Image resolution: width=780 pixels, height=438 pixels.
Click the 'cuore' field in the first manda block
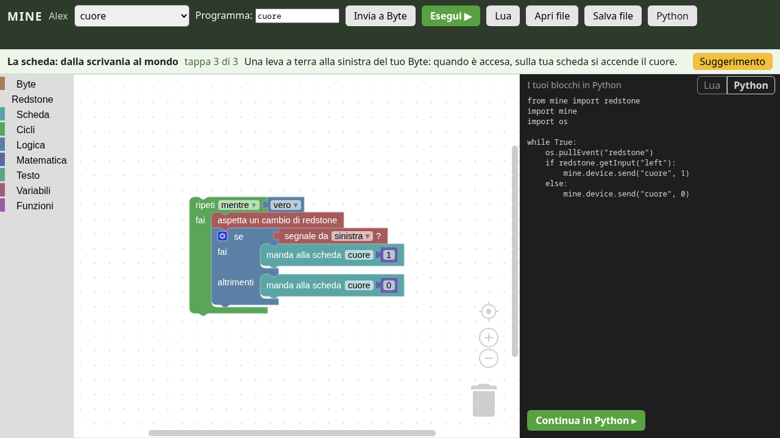359,255
